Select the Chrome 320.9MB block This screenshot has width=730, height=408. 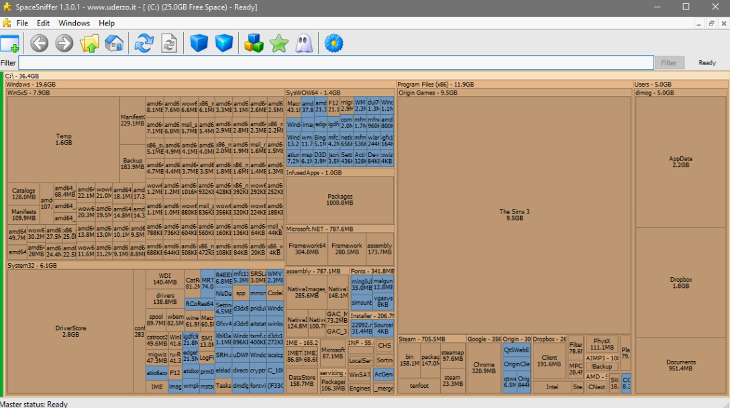point(484,368)
